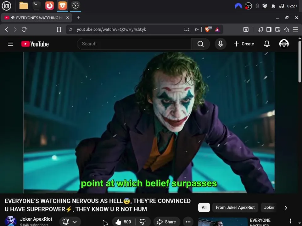Launch the file manager from the panel

click(x=24, y=6)
